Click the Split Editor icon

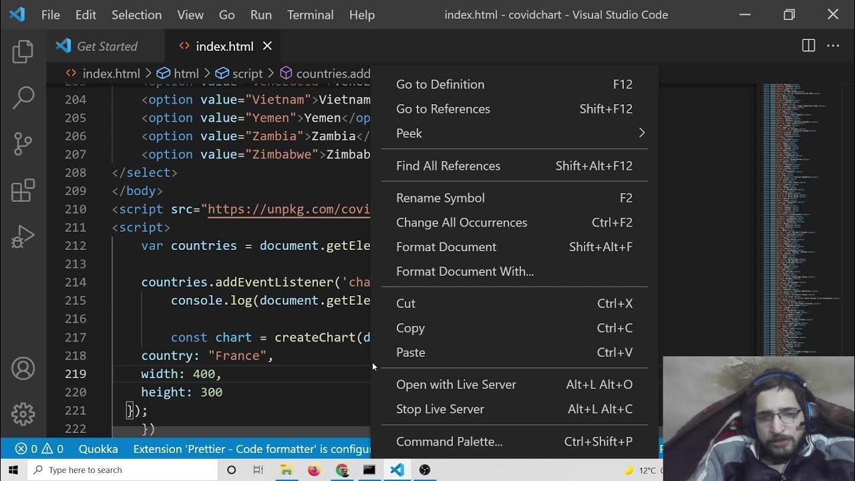click(x=808, y=45)
